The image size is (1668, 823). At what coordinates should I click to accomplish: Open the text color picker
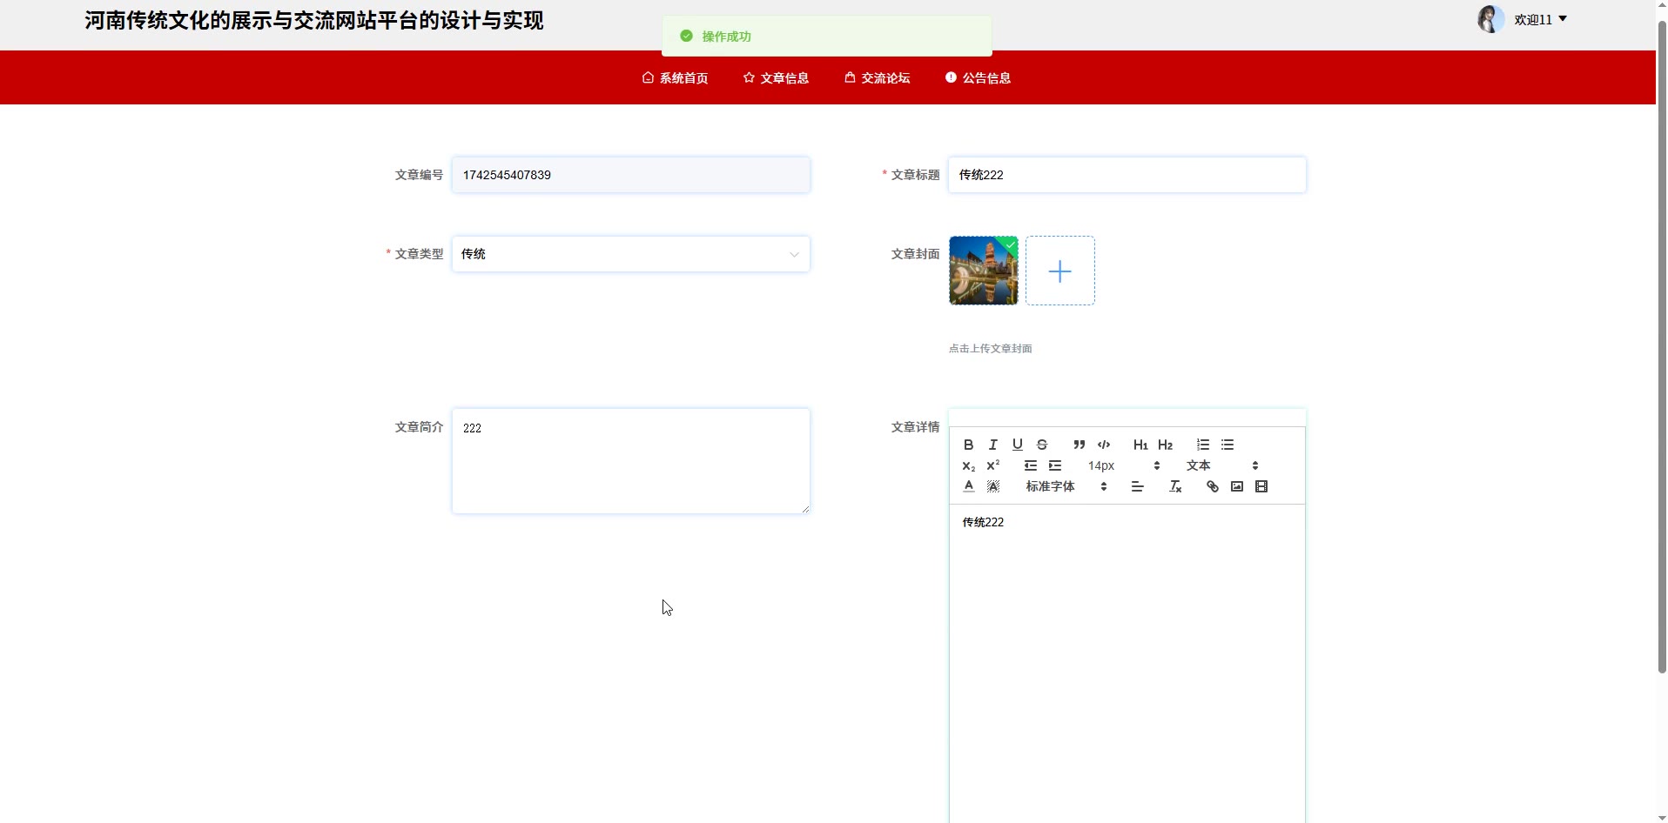tap(968, 486)
